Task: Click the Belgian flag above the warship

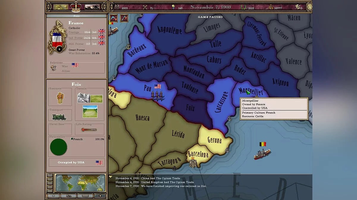Action: 262,144
